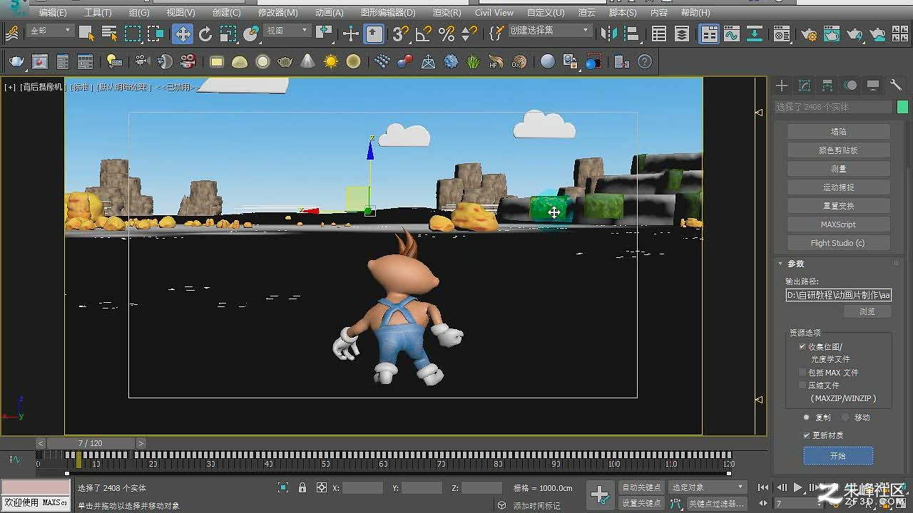Viewport: 913px width, 513px height.
Task: Click the object color swatch
Action: 902,107
